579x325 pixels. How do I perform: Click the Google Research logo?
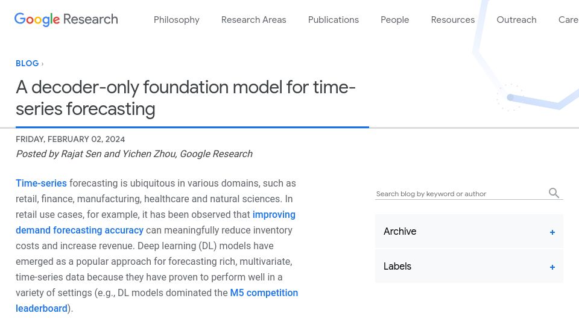point(66,19)
